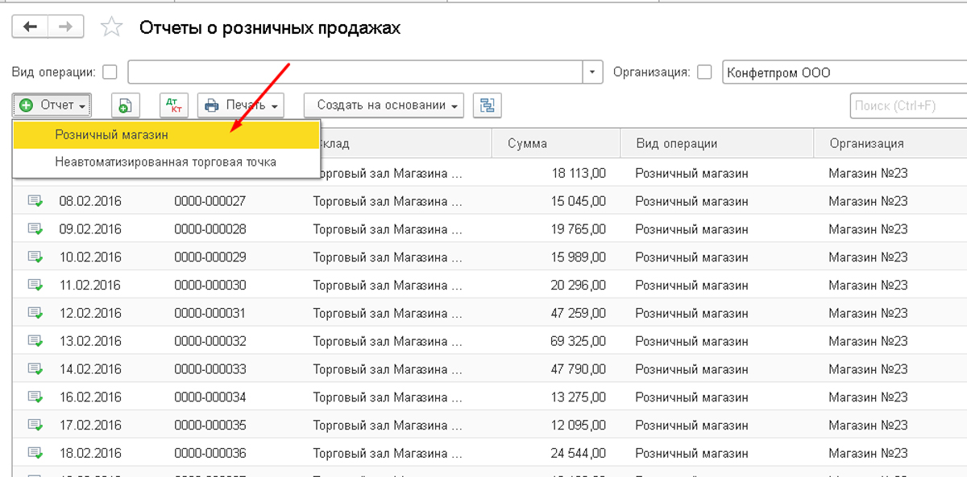Image resolution: width=967 pixels, height=477 pixels.
Task: Open the Печать dropdown
Action: pos(242,105)
